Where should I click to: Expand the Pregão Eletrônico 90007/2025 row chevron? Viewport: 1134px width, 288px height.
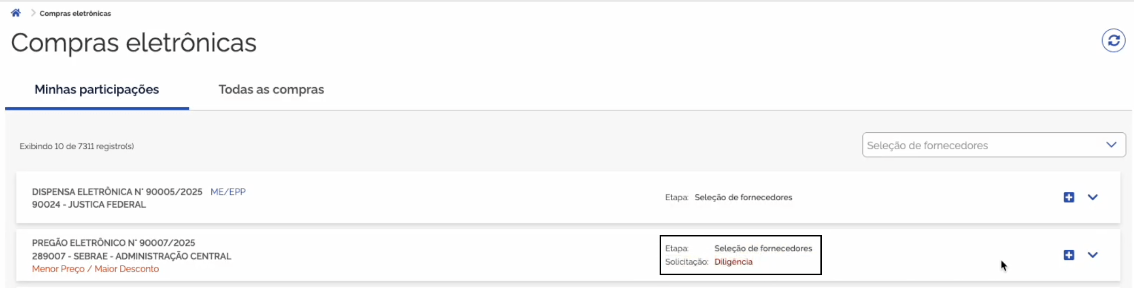point(1093,255)
